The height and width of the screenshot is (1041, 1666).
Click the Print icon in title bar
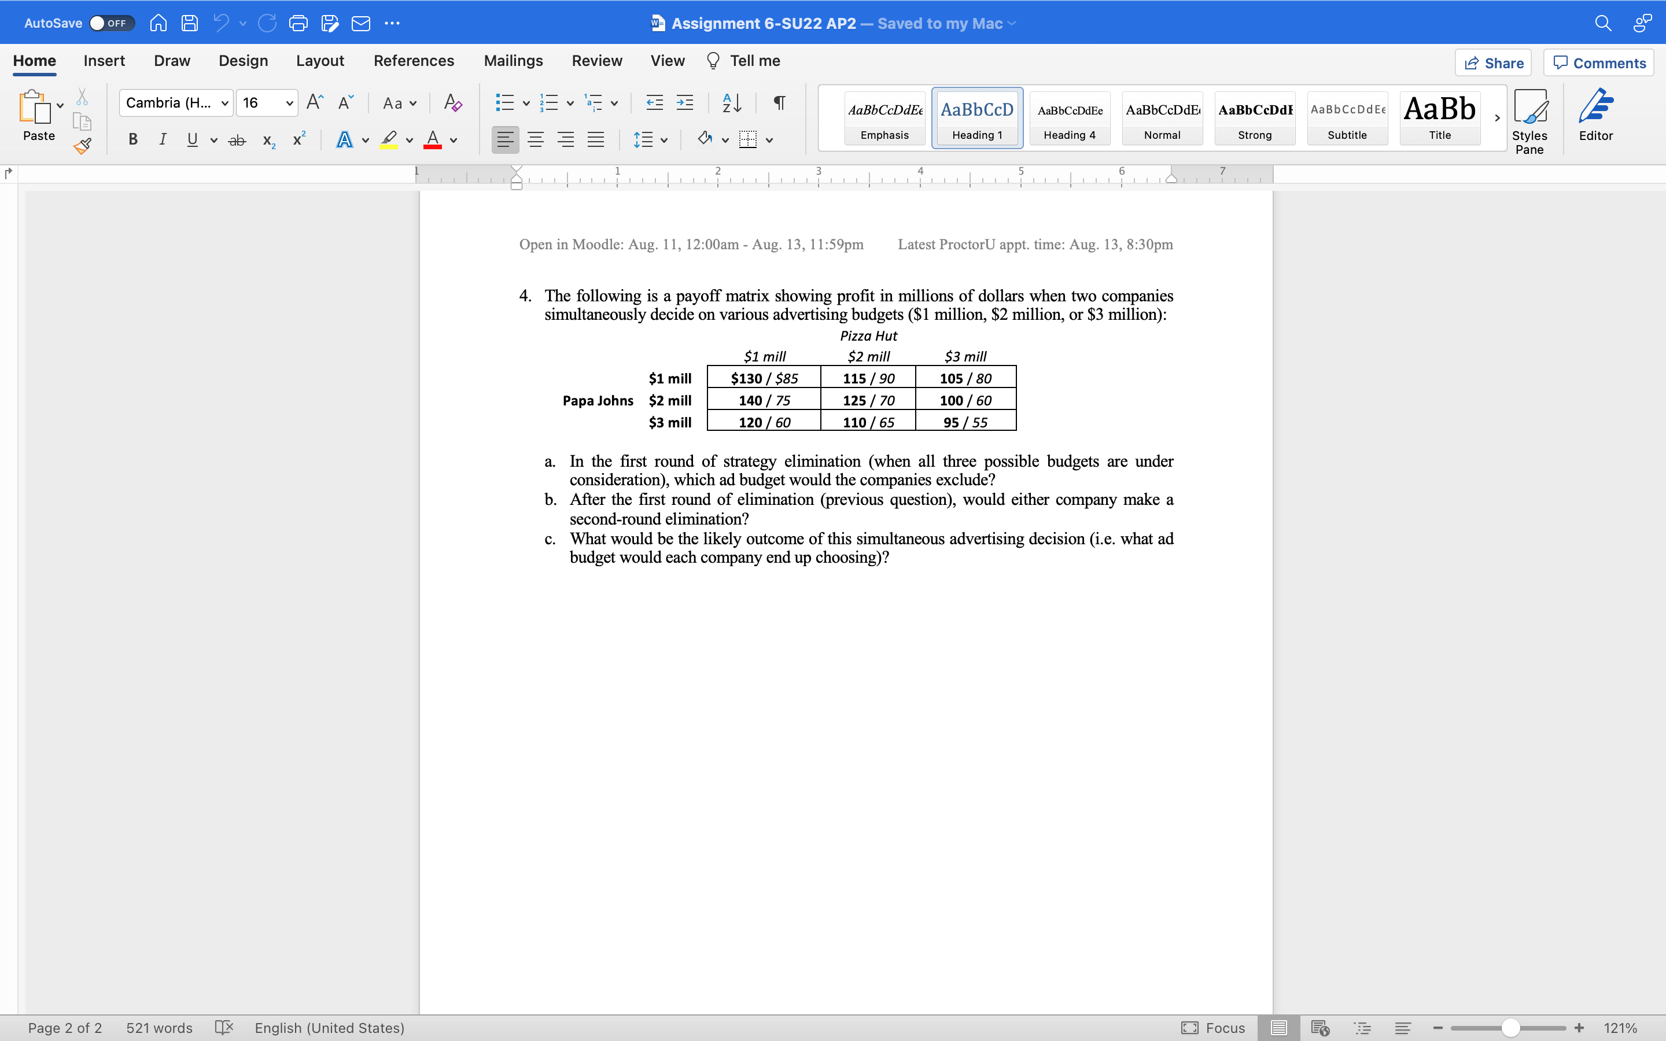tap(298, 23)
